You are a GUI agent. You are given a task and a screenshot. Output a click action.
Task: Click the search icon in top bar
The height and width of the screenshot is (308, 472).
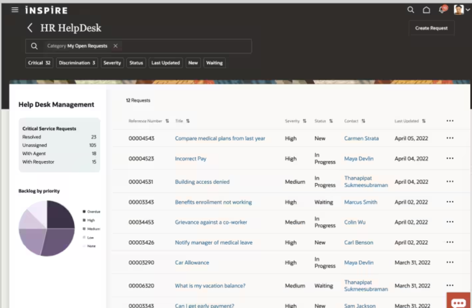(x=410, y=10)
